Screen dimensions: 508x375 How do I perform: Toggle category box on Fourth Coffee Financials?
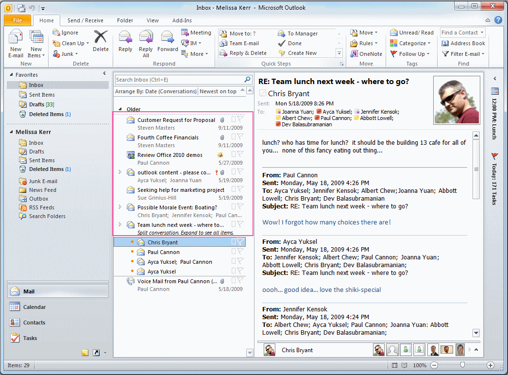(x=233, y=136)
